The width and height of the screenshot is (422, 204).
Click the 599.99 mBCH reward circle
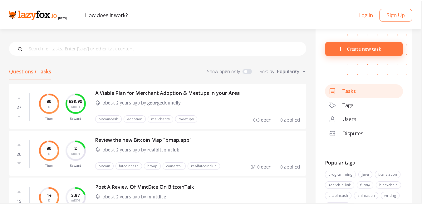pos(76,104)
